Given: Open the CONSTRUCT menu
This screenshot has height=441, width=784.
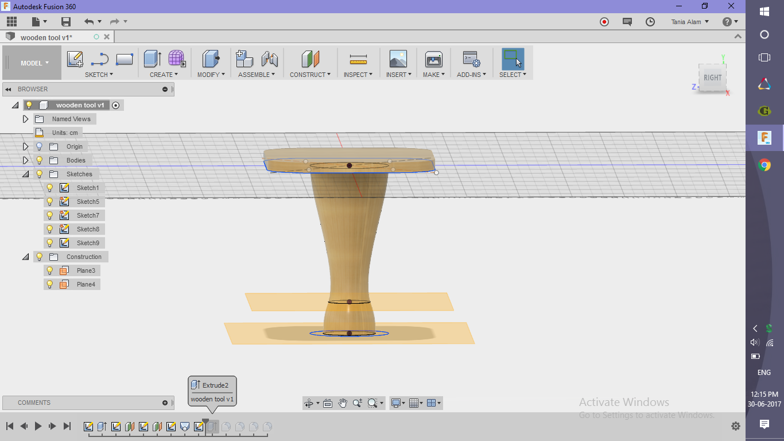Looking at the screenshot, I should click(x=310, y=75).
